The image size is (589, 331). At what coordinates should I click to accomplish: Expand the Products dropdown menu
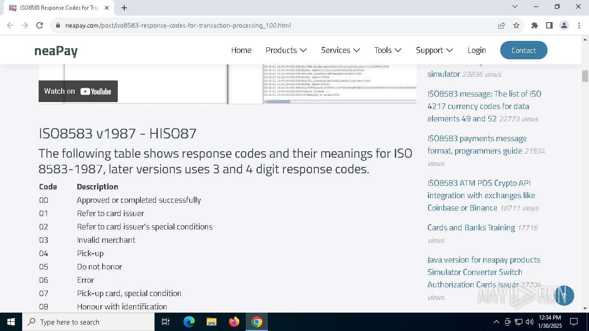pyautogui.click(x=286, y=50)
